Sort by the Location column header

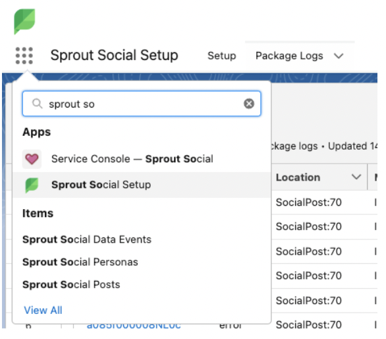[298, 177]
